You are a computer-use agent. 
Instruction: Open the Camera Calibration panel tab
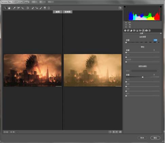tap(146, 30)
